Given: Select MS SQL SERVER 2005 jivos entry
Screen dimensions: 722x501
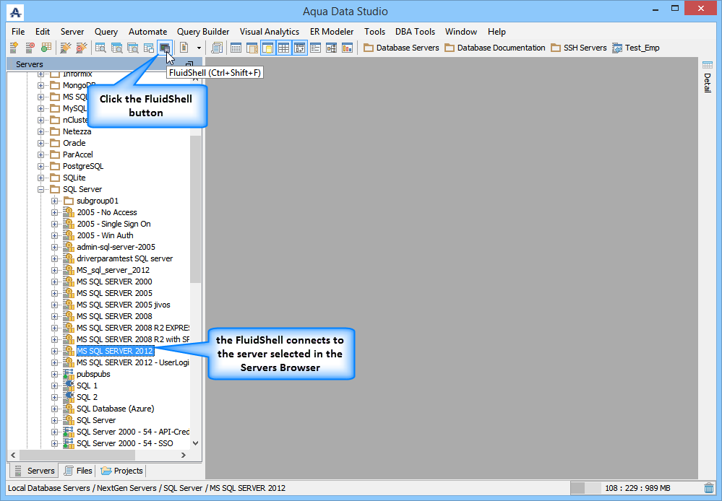Looking at the screenshot, I should click(124, 305).
